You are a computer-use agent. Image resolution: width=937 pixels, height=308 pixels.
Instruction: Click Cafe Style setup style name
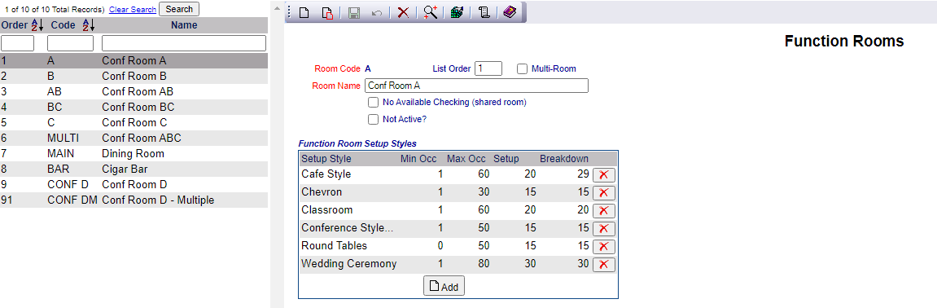pos(326,174)
